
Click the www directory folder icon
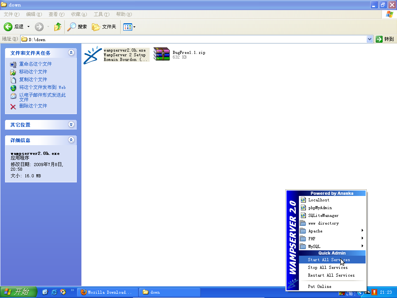pyautogui.click(x=303, y=223)
